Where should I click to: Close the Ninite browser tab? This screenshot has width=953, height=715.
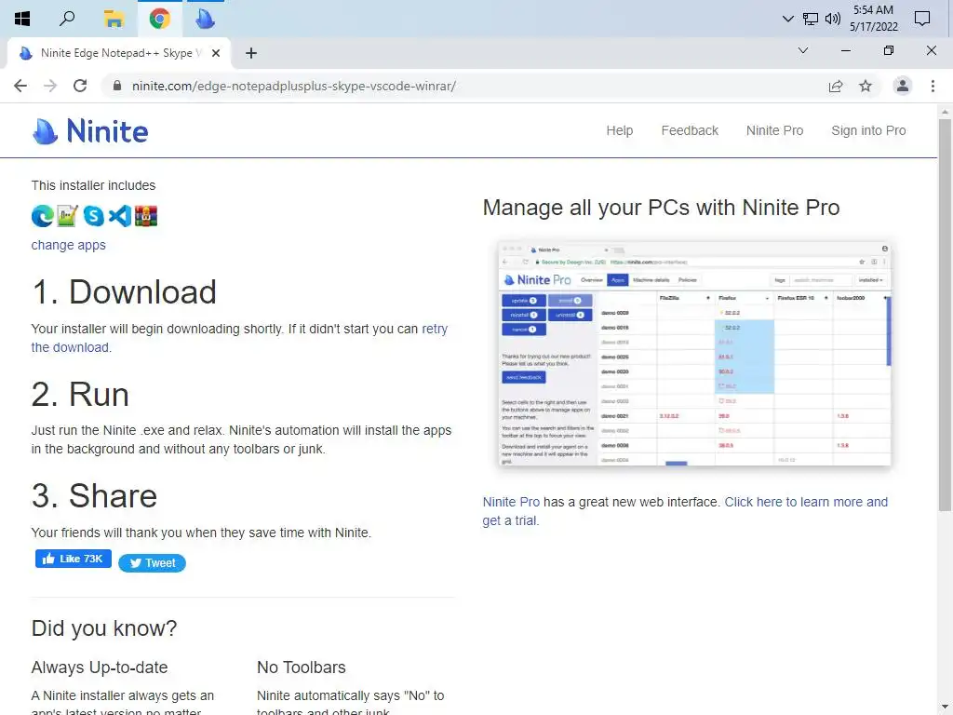pyautogui.click(x=216, y=53)
